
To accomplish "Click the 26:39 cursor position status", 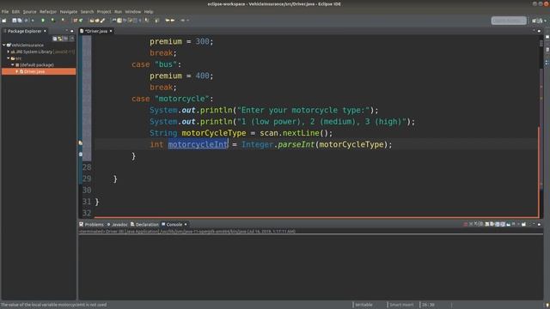I will (x=428, y=305).
